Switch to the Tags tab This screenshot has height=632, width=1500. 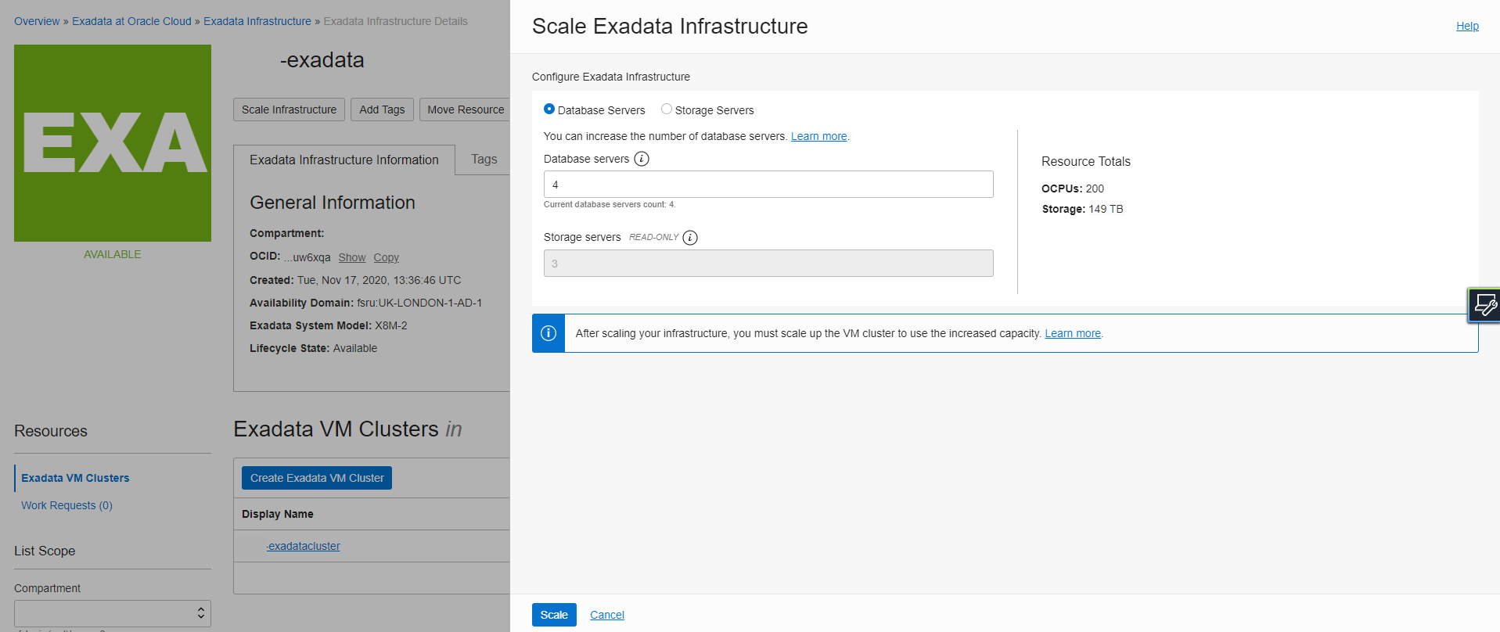tap(484, 160)
